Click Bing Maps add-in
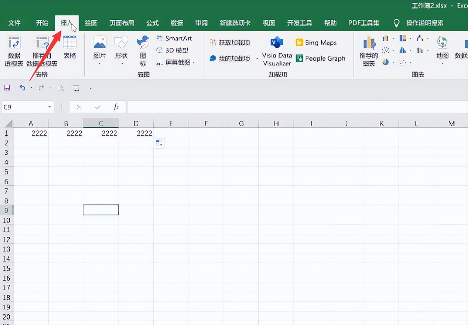 [x=316, y=42]
